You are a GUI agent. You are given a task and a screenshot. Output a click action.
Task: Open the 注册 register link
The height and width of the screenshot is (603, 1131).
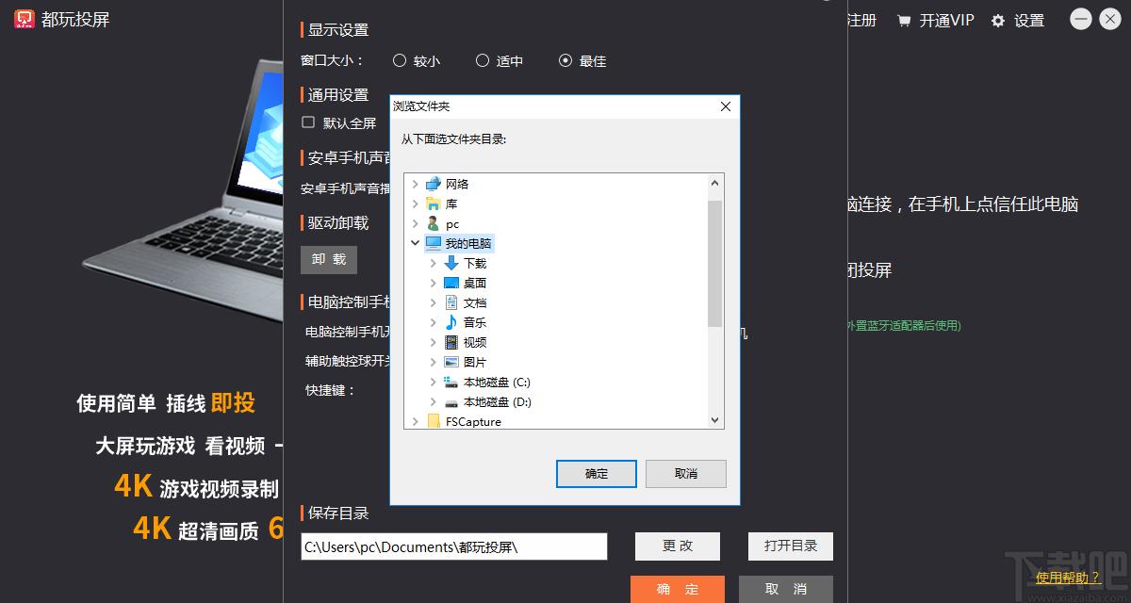click(861, 21)
